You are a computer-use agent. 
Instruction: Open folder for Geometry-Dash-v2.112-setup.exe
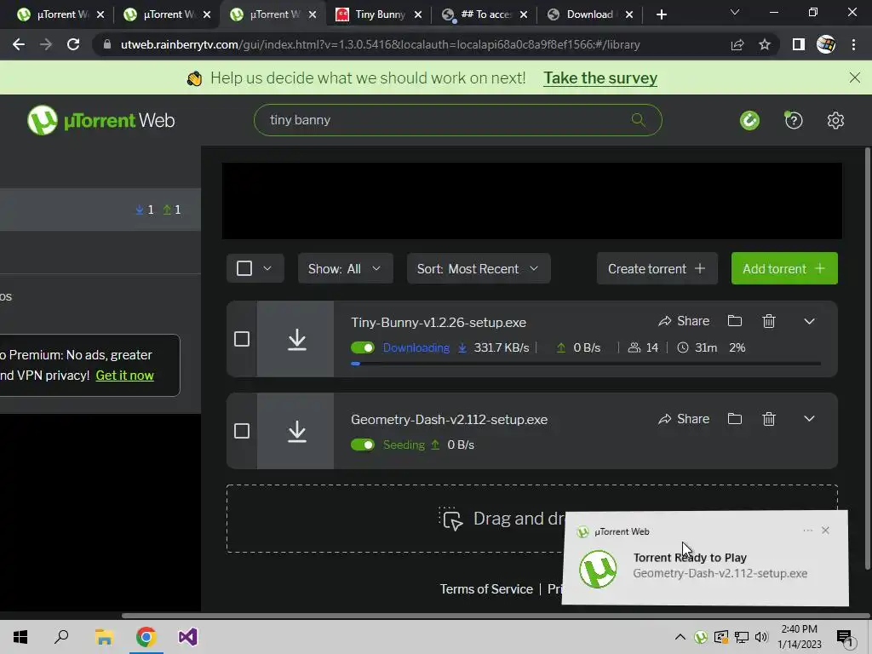click(x=735, y=419)
